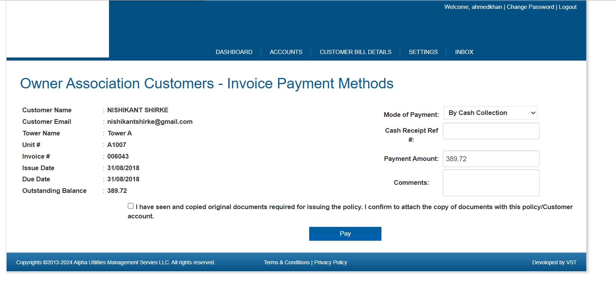Click the Change Password link

[530, 7]
